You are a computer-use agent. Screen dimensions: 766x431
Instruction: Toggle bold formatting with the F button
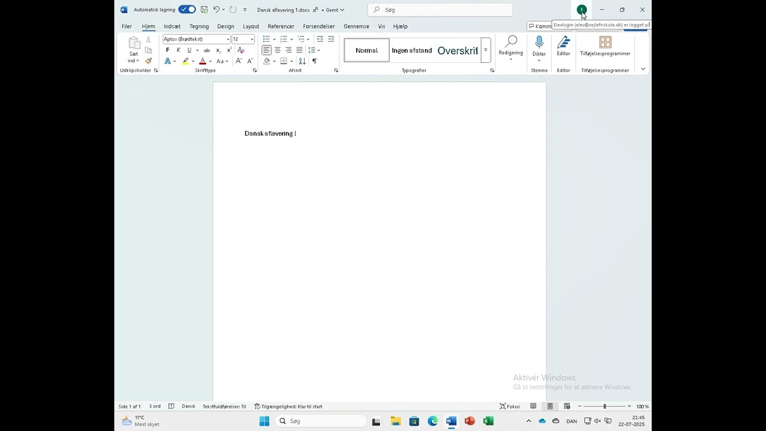coord(168,50)
